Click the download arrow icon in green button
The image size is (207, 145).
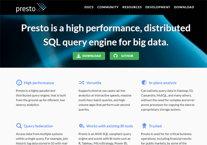[x=78, y=56]
